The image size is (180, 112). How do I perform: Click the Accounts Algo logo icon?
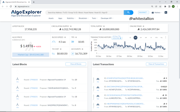coord(73,53)
